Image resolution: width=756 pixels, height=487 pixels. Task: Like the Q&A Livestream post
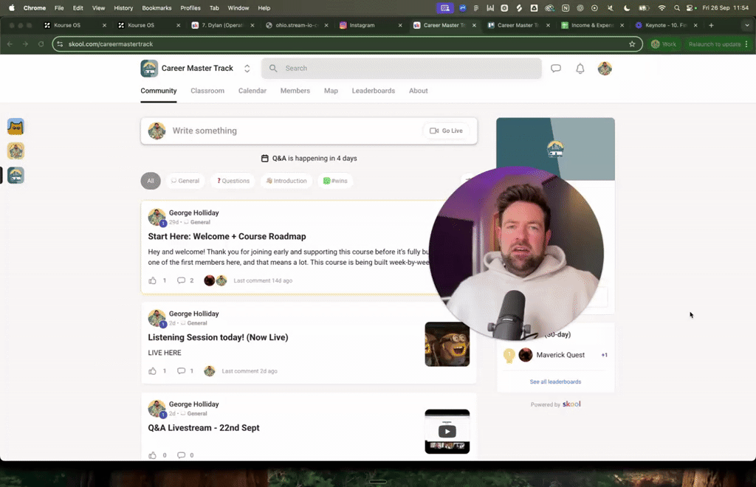[x=152, y=455]
